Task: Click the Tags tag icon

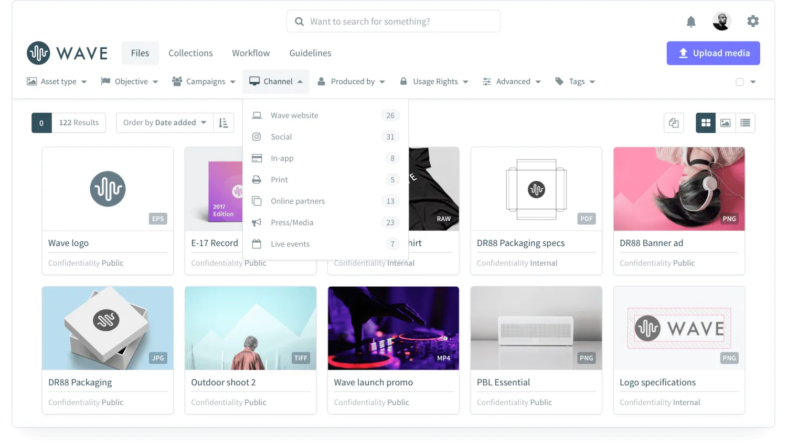Action: coord(559,81)
